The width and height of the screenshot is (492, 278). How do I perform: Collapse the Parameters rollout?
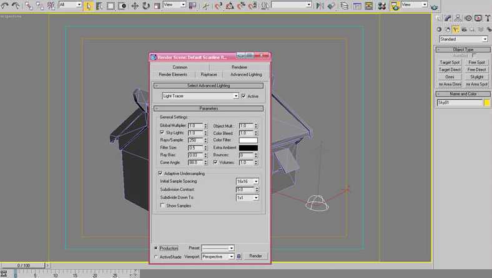coord(209,108)
